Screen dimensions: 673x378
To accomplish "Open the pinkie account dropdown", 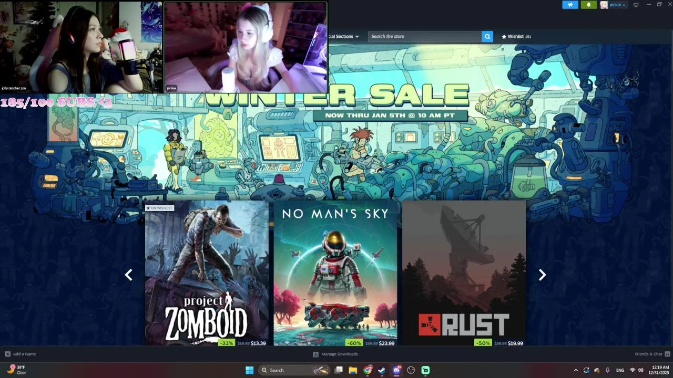I will coord(617,5).
